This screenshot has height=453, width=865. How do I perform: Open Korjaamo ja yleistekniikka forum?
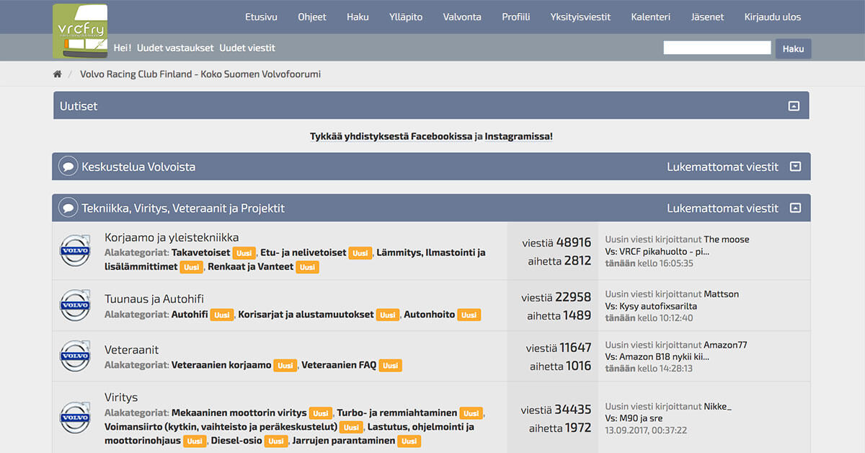click(172, 237)
